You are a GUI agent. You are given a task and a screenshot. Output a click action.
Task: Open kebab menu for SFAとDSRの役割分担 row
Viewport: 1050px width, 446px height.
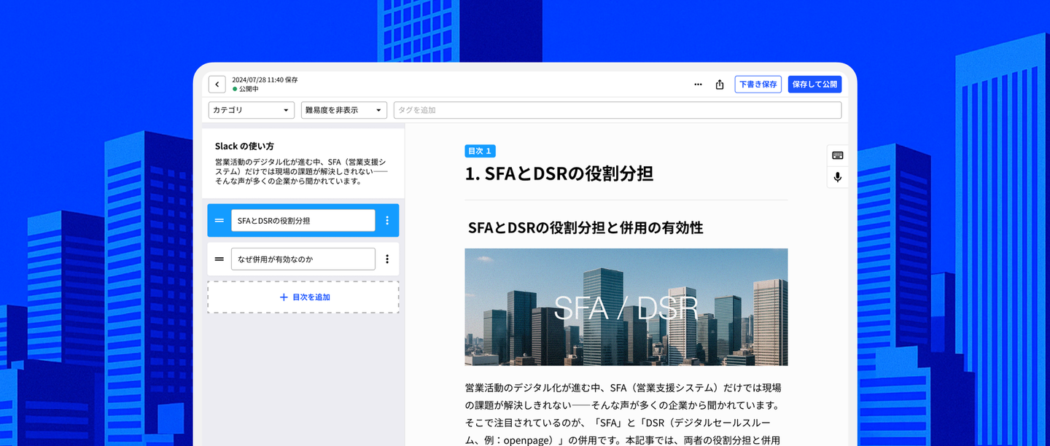[387, 220]
